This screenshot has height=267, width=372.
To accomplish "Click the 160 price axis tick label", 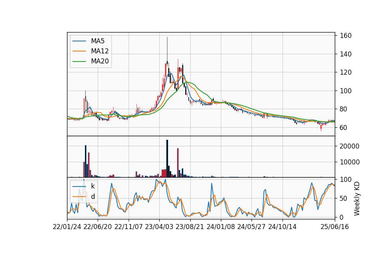I will point(346,36).
